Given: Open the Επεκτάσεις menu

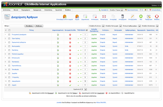Looking at the screenshot, I should (48, 10).
